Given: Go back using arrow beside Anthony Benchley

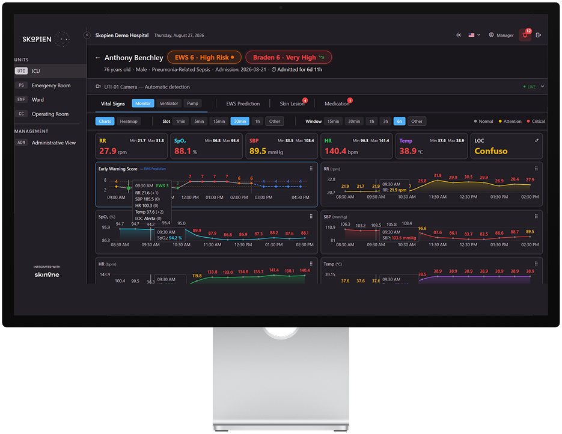Looking at the screenshot, I should click(x=97, y=58).
